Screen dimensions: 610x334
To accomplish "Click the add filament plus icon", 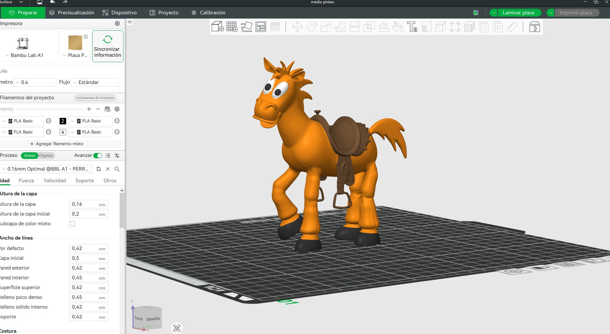I will [x=89, y=109].
